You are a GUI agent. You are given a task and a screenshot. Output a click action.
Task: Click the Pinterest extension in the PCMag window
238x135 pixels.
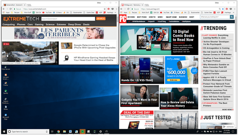(x=227, y=9)
